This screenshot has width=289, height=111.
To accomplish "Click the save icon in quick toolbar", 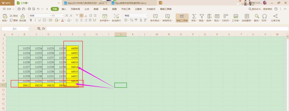I will (x=19, y=9).
